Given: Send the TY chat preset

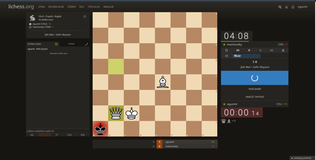Looking at the screenshot, I should pyautogui.click(x=57, y=135).
